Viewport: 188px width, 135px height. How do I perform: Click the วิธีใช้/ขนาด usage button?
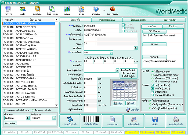point(154,31)
